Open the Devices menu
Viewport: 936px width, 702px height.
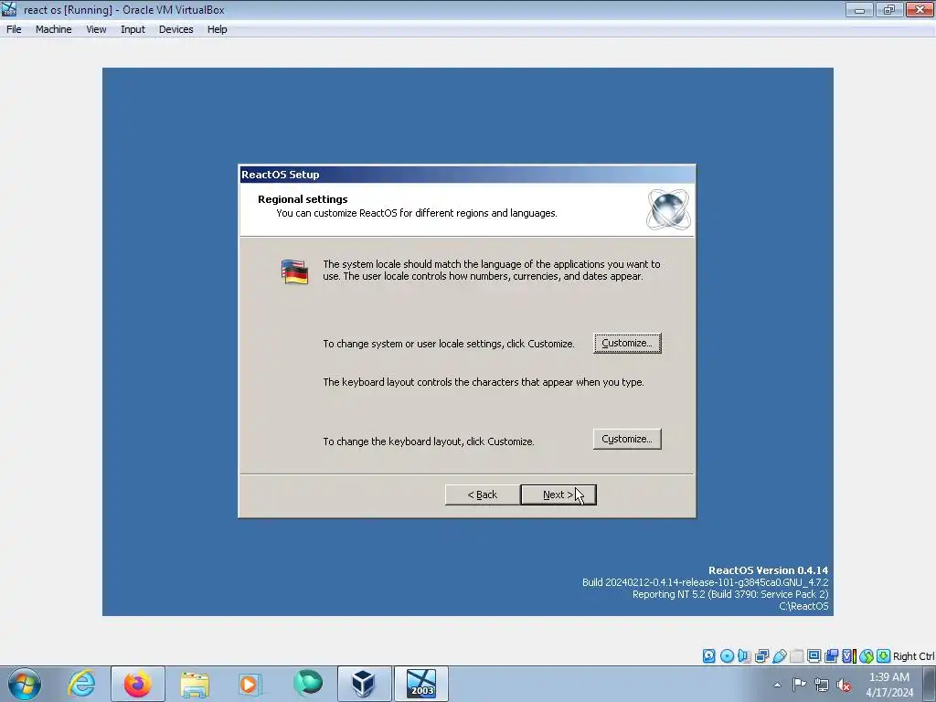(x=176, y=29)
